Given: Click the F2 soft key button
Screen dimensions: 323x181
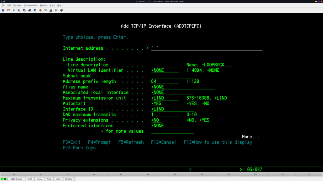Looking at the screenshot, I should [41, 174].
